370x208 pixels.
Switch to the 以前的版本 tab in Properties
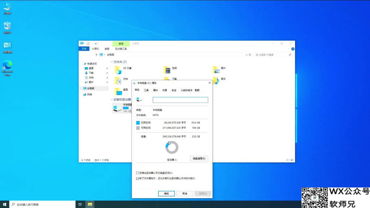(x=186, y=90)
